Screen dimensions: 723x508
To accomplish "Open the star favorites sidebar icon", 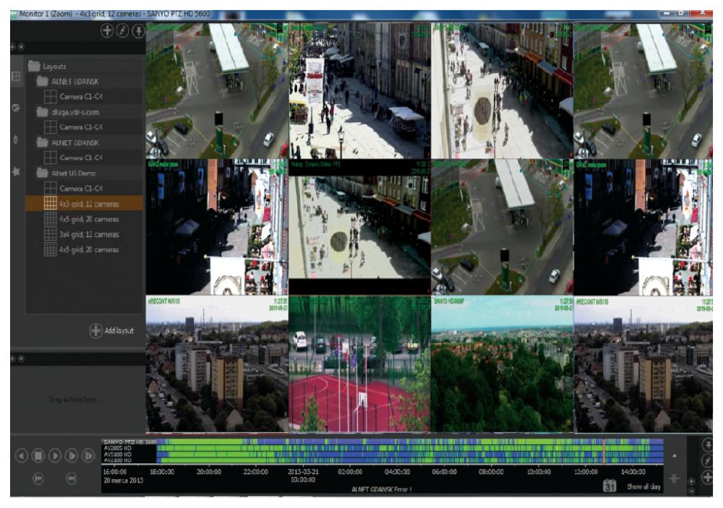I will [16, 172].
